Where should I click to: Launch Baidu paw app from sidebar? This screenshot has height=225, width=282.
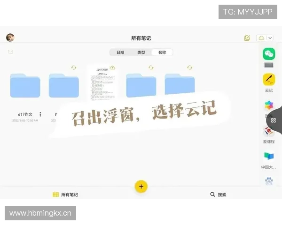coord(269,181)
